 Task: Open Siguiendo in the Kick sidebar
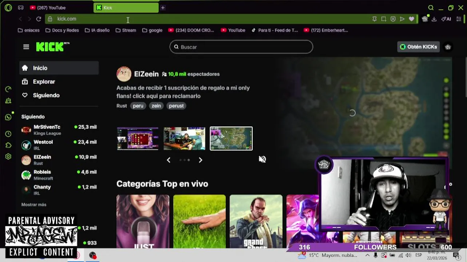(x=59, y=95)
